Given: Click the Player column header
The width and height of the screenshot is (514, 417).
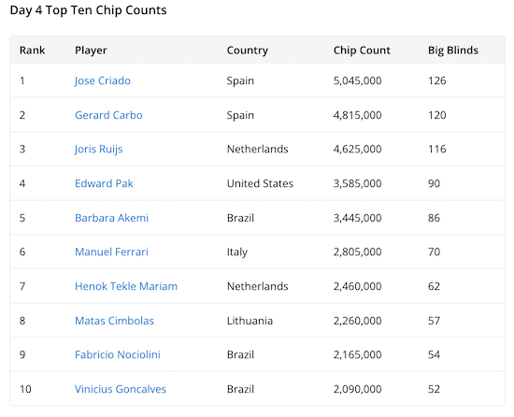Looking at the screenshot, I should (91, 50).
